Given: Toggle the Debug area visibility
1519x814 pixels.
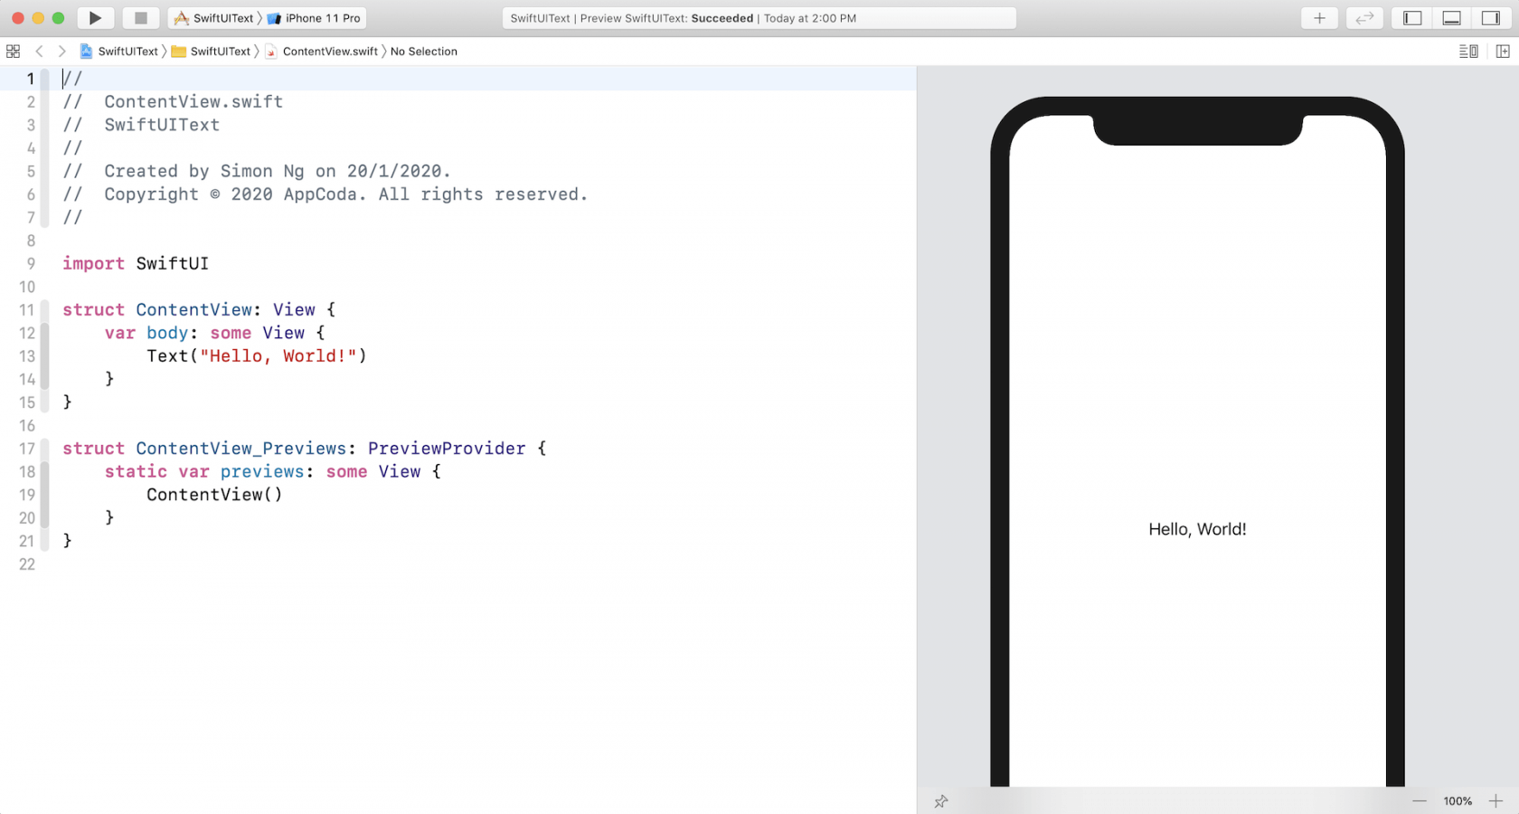Looking at the screenshot, I should (x=1451, y=18).
